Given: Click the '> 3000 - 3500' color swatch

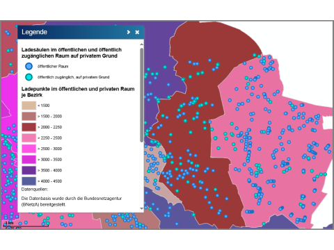Looking at the screenshot, I should pos(29,160).
